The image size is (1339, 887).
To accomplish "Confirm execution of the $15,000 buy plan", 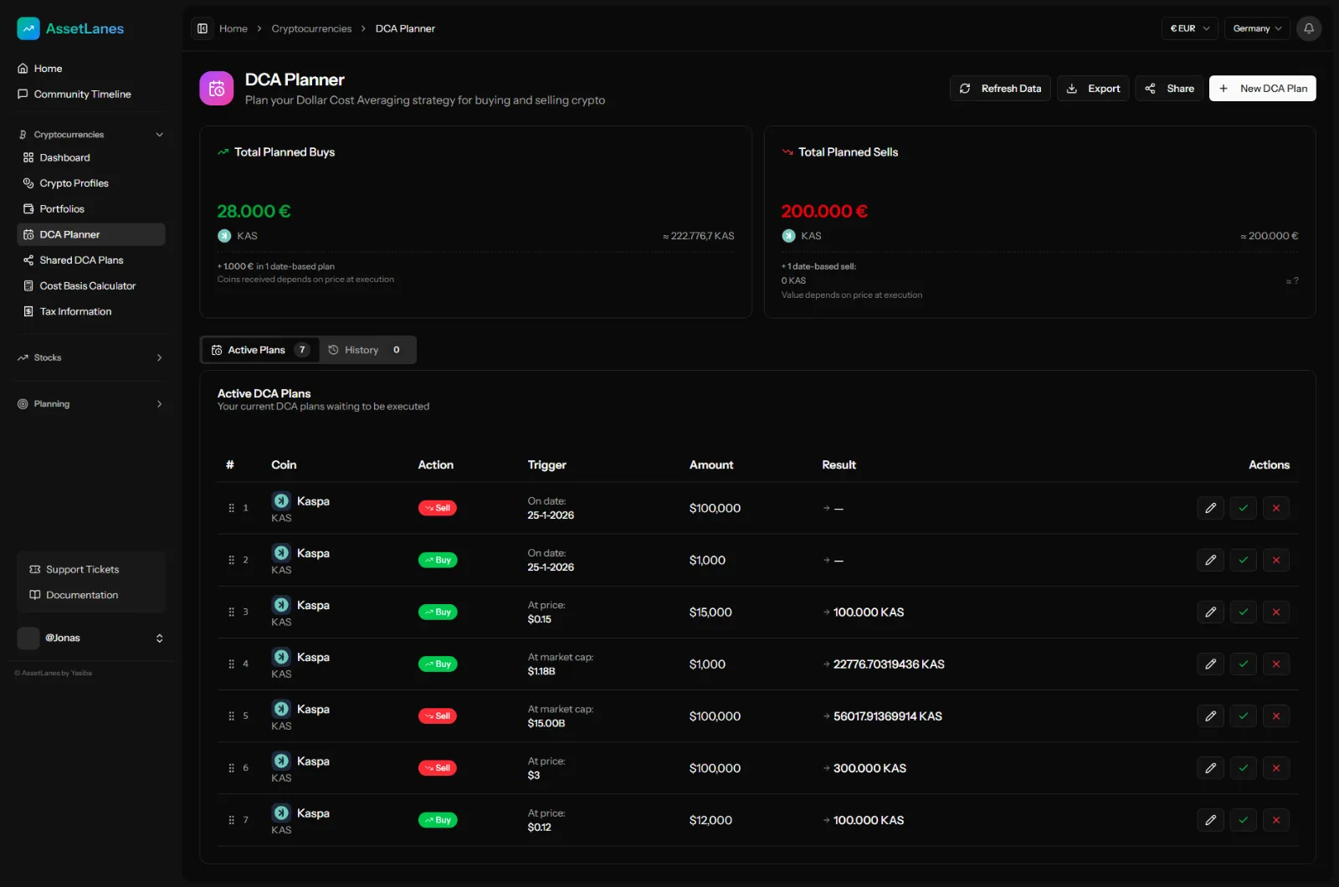I will coord(1244,612).
